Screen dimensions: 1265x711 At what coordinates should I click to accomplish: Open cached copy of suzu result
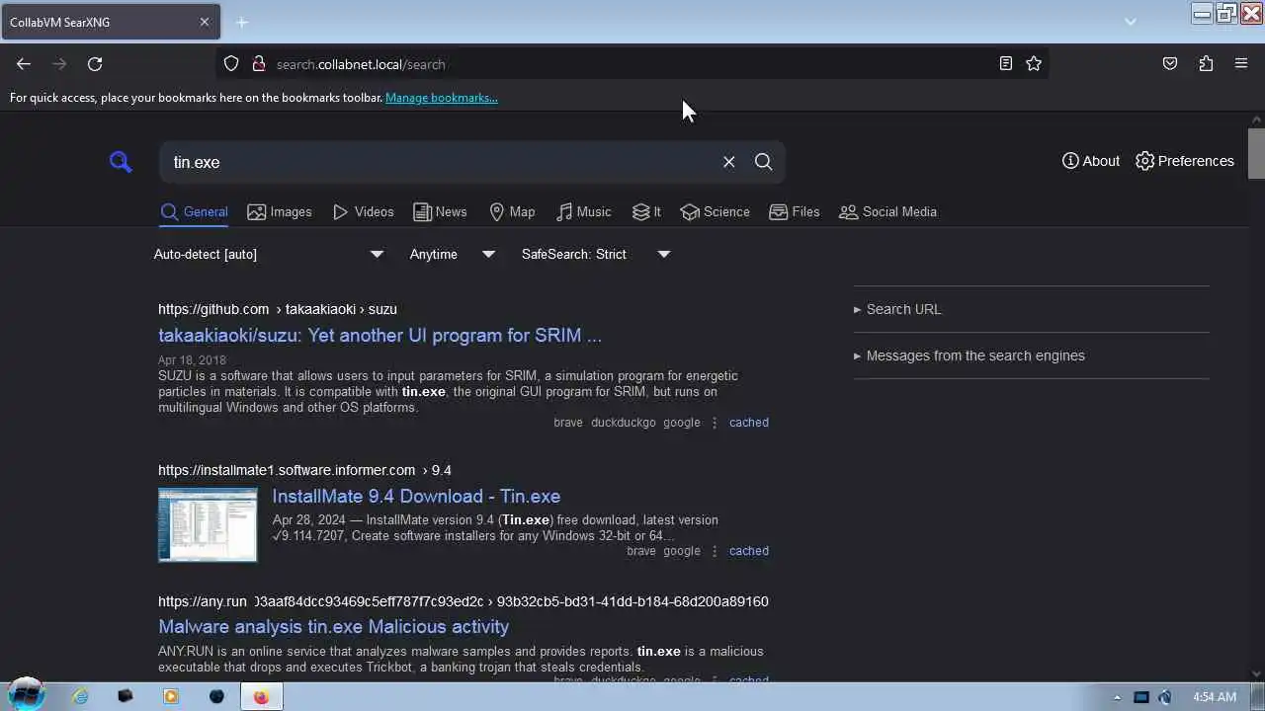click(x=748, y=423)
